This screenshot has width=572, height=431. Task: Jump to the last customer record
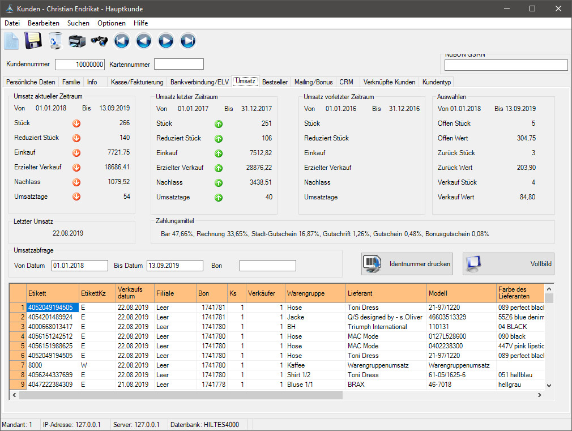(x=188, y=41)
